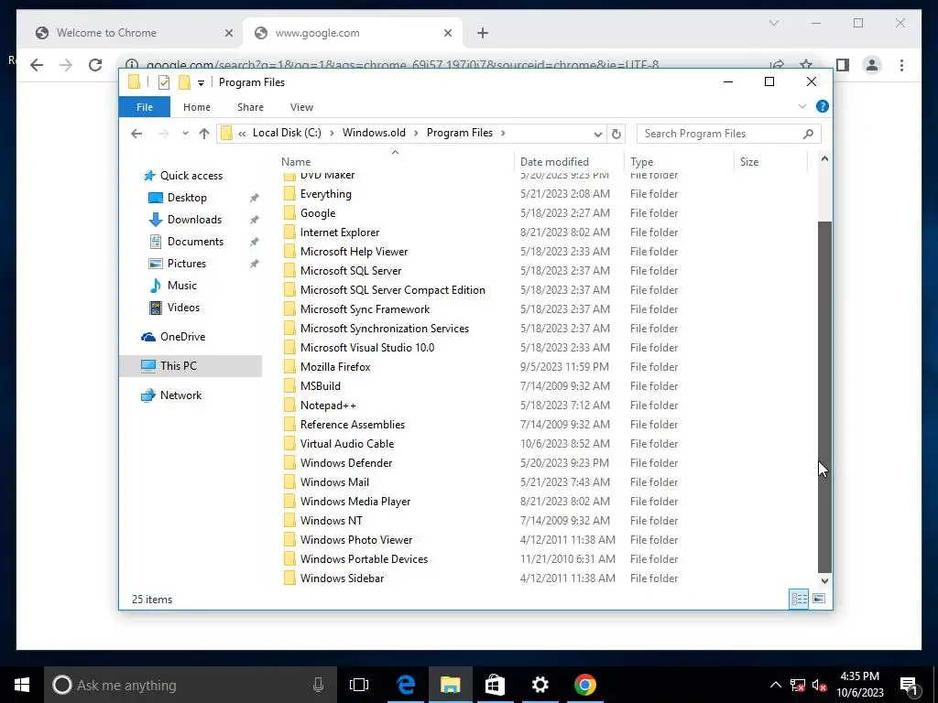Select the Notepad++ folder
Image resolution: width=938 pixels, height=703 pixels.
click(329, 406)
